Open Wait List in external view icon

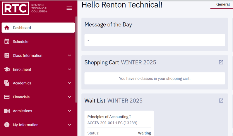221,101
